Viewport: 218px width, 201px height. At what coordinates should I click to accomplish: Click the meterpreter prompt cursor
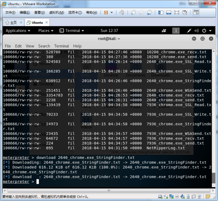tap(38, 182)
